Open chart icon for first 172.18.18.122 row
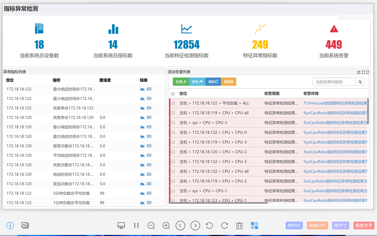The height and width of the screenshot is (236, 377). tap(142, 89)
